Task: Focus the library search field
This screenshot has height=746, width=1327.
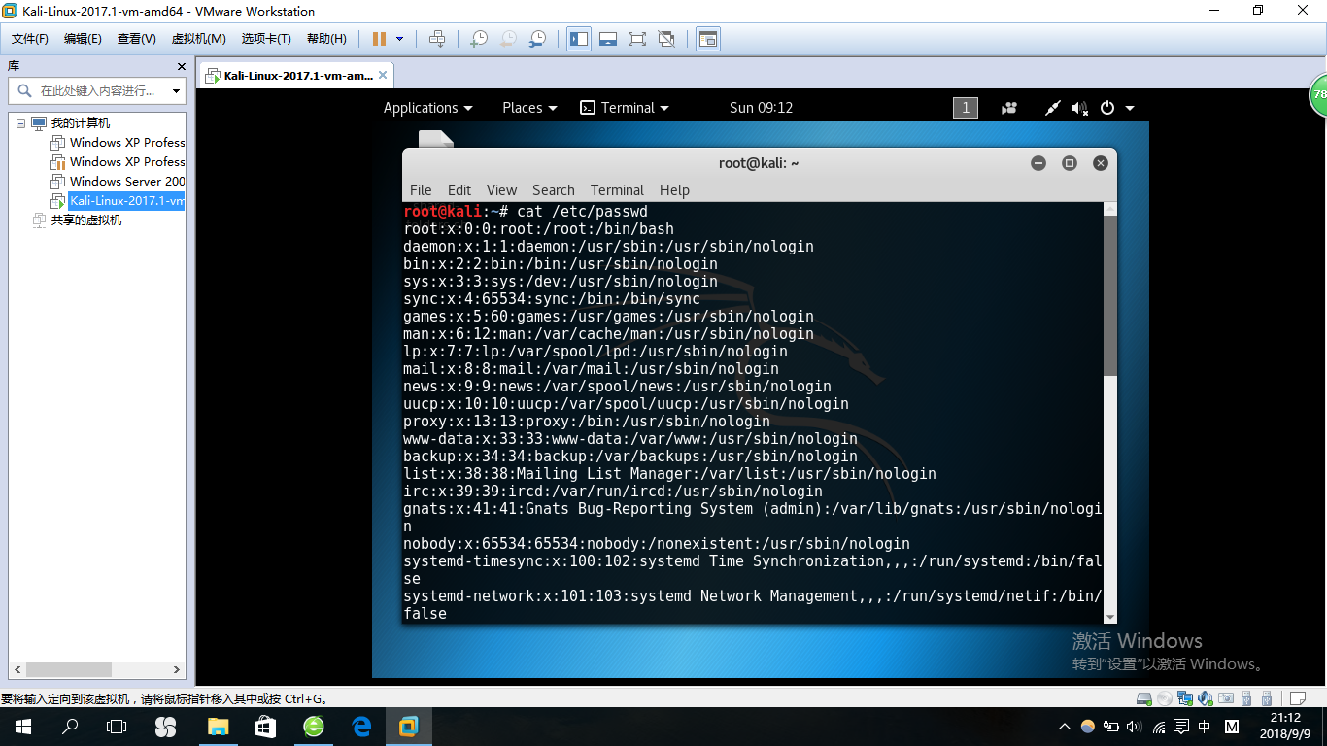Action: pyautogui.click(x=97, y=91)
